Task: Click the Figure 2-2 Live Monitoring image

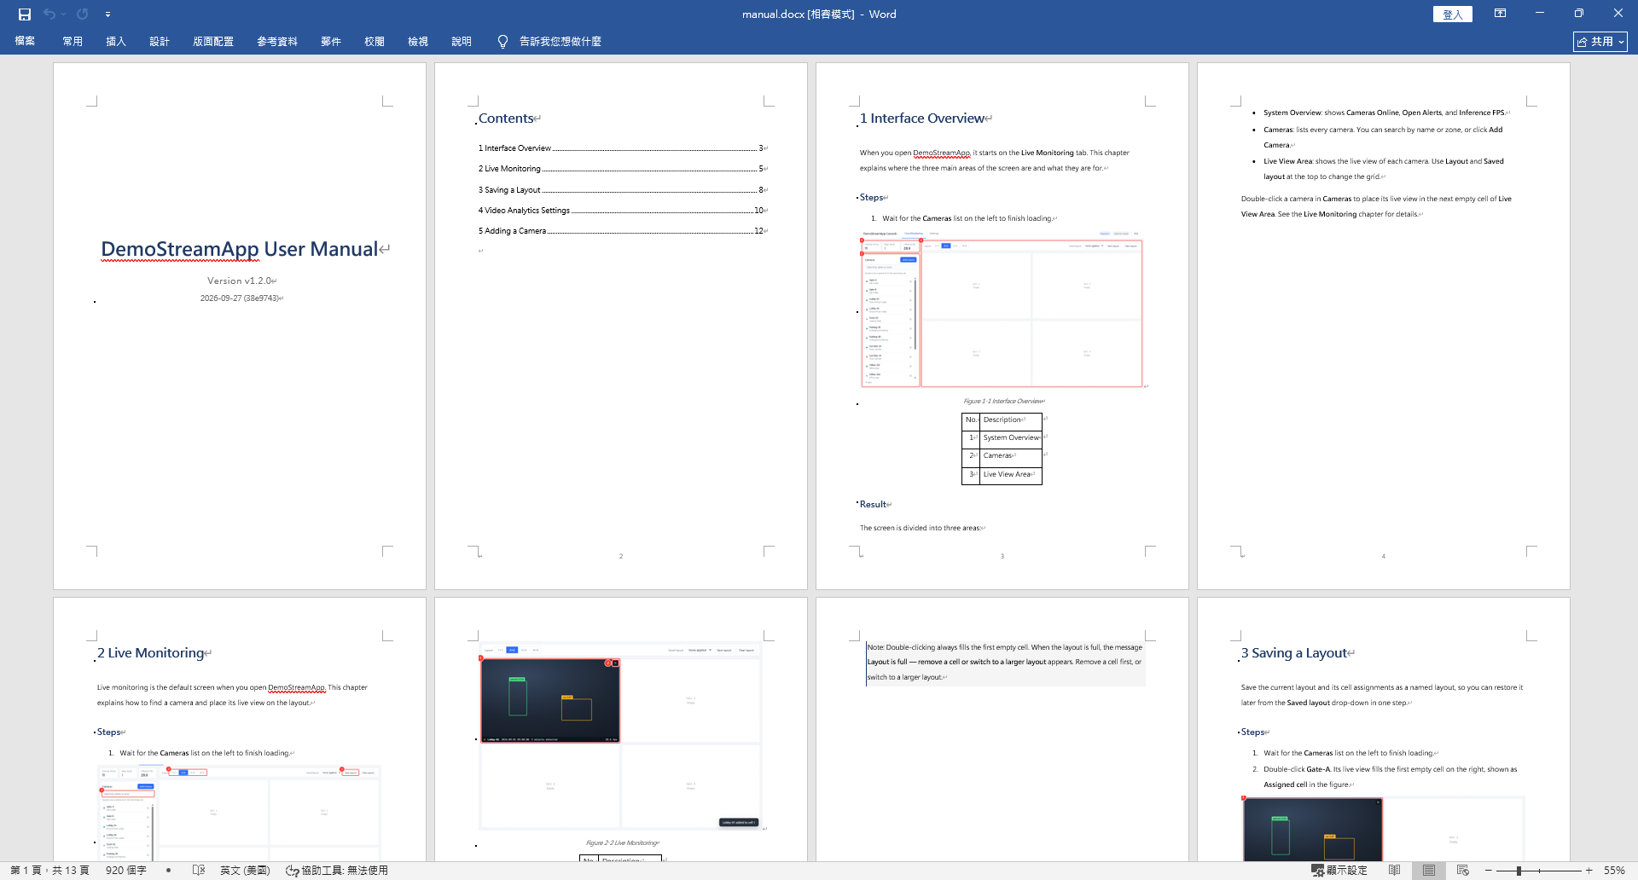Action: (x=620, y=736)
